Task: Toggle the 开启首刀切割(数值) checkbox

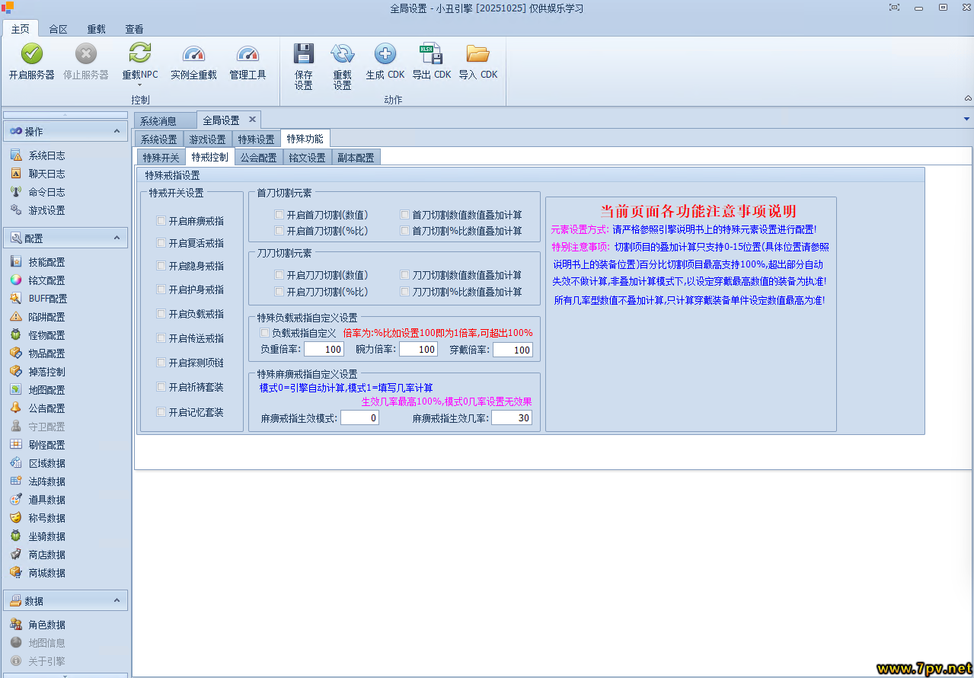Action: pyautogui.click(x=279, y=215)
